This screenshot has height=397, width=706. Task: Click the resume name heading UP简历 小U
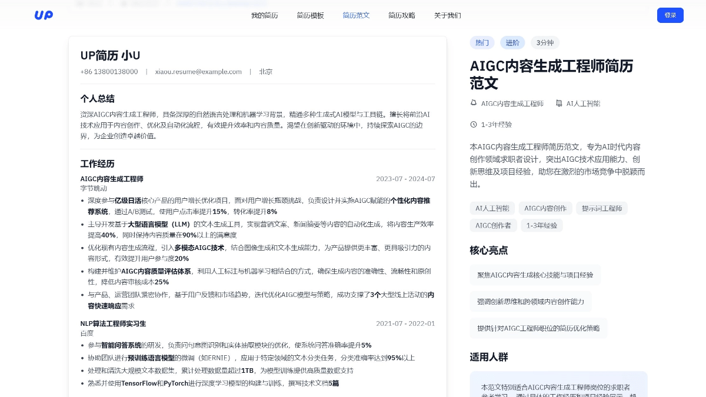tap(111, 55)
